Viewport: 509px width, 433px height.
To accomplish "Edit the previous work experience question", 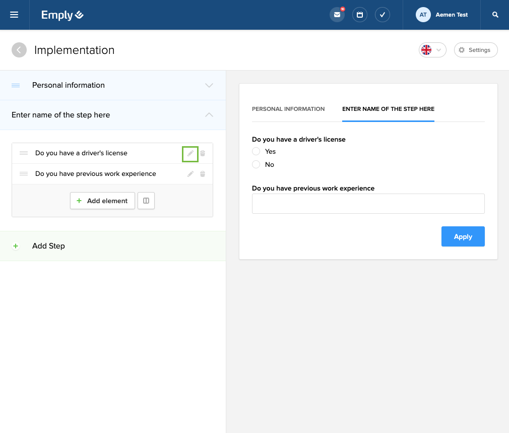I will coord(190,174).
